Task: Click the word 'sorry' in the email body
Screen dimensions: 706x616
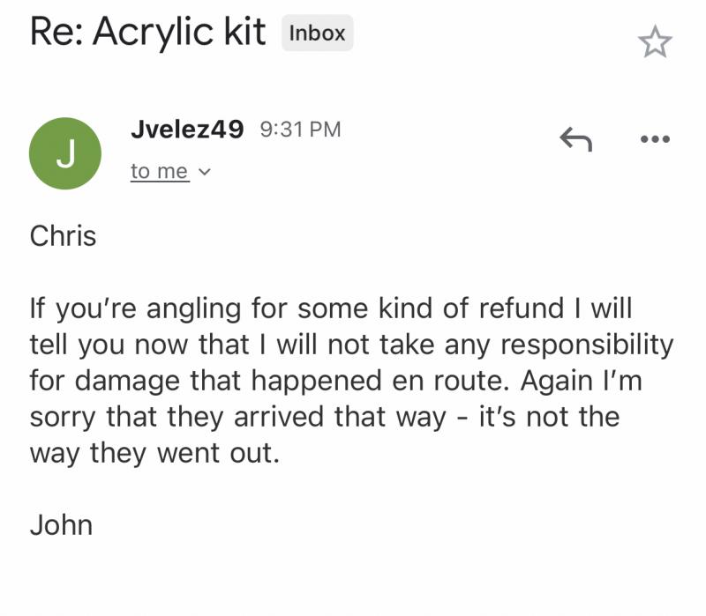Action: [x=64, y=417]
